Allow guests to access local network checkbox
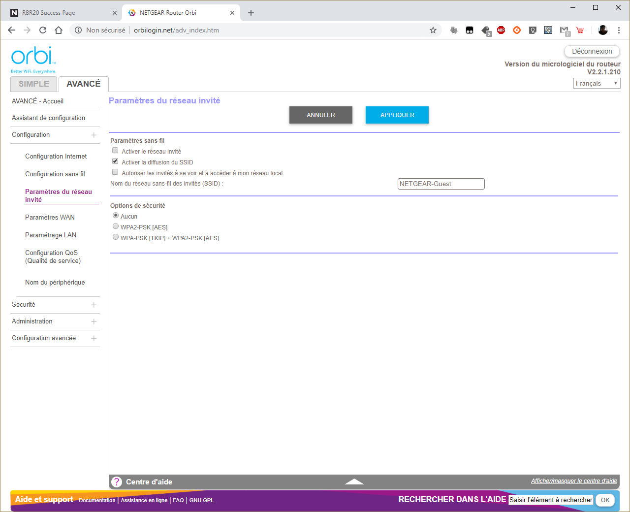Image resolution: width=630 pixels, height=512 pixels. 115,172
